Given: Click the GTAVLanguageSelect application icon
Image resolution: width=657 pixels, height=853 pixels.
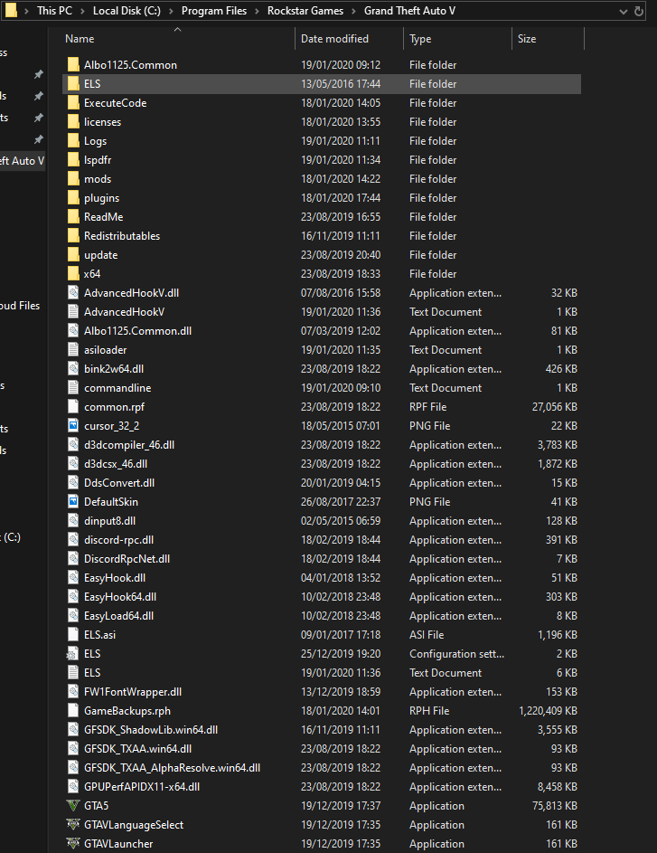Looking at the screenshot, I should tap(73, 825).
